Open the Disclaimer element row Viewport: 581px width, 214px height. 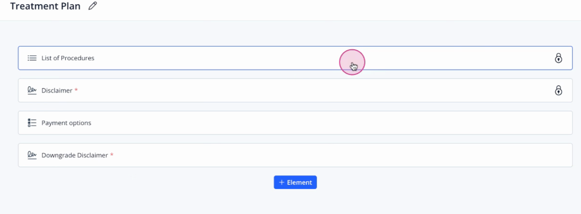point(295,90)
